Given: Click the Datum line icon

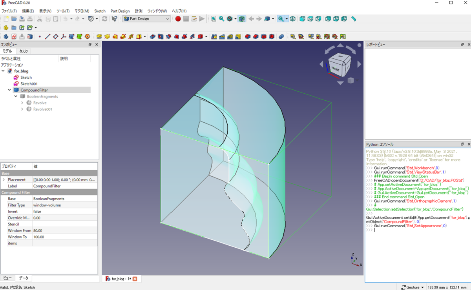Looking at the screenshot, I should pyautogui.click(x=47, y=36).
